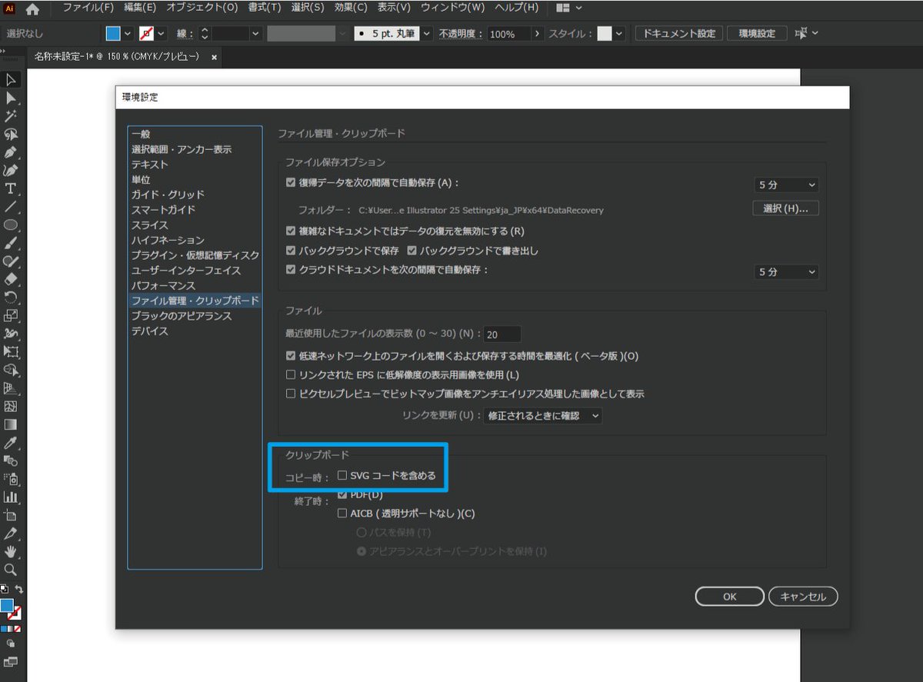Open the 編集(E) menu
The image size is (923, 682).
[138, 8]
